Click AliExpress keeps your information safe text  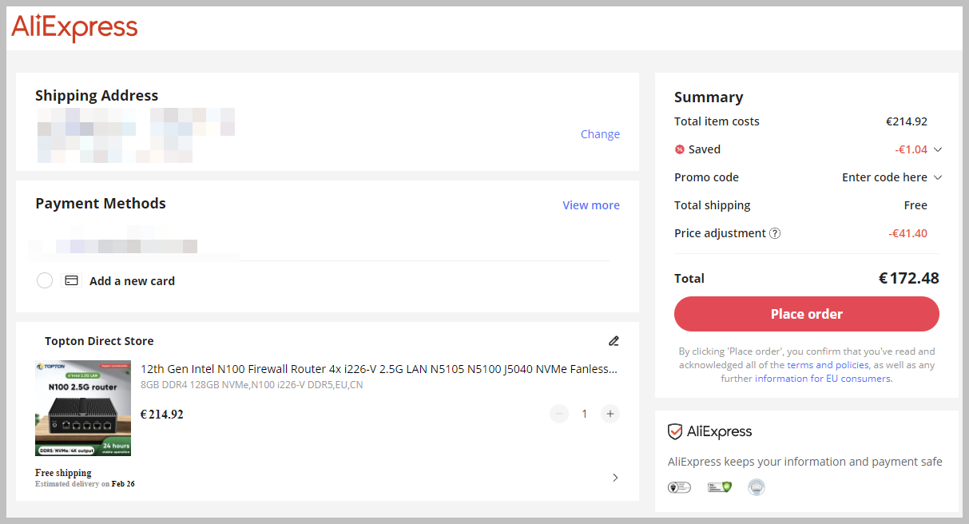(805, 462)
